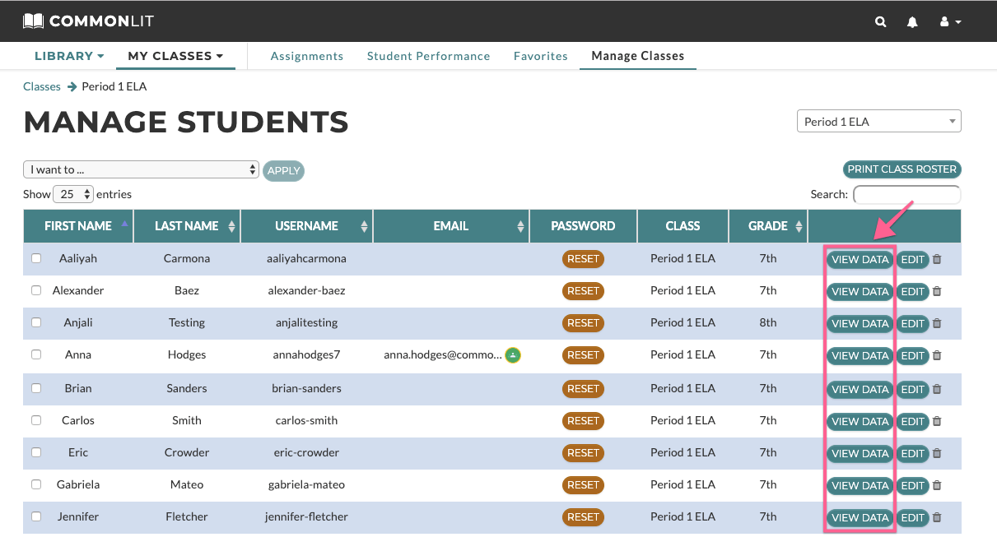Delete Aaliyah Carmona using trash icon

(x=937, y=259)
